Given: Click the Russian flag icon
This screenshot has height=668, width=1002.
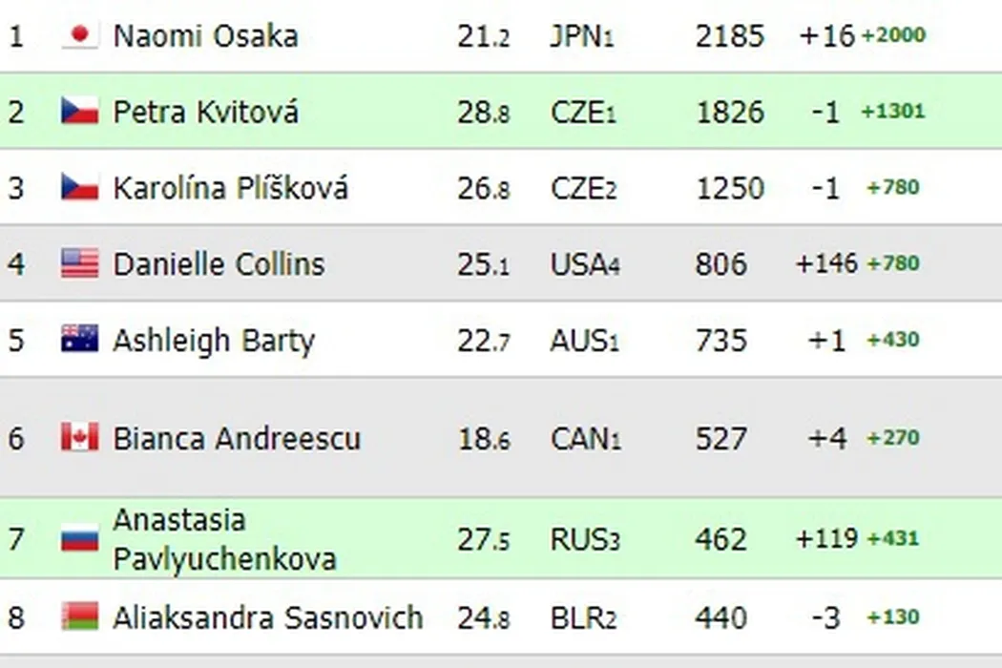Looking at the screenshot, I should coord(80,539).
